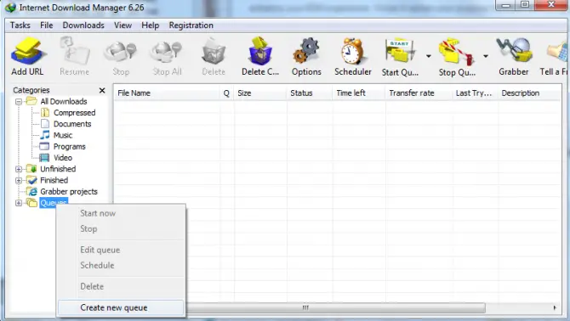570x321 pixels.
Task: Sort by the Time left column header
Action: [x=359, y=93]
